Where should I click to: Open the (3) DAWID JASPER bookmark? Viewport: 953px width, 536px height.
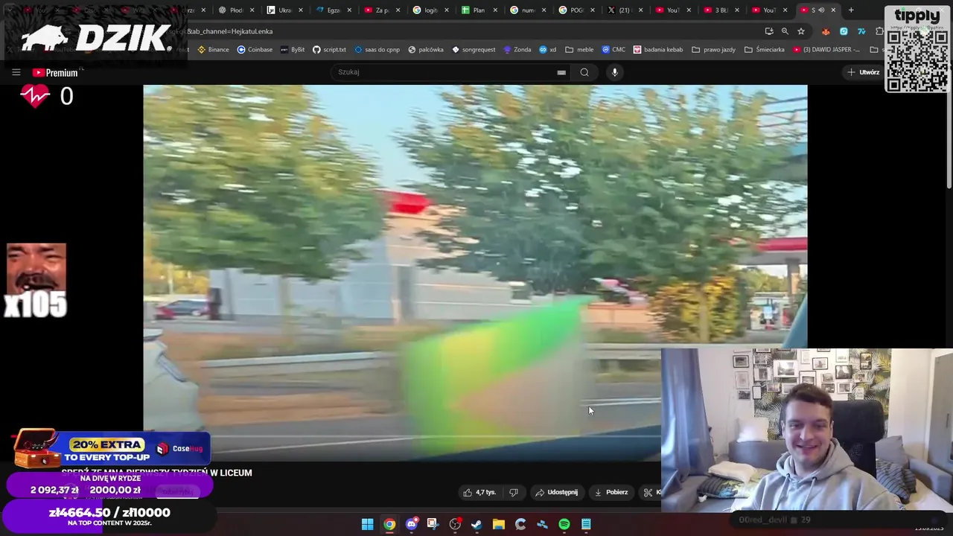[826, 50]
